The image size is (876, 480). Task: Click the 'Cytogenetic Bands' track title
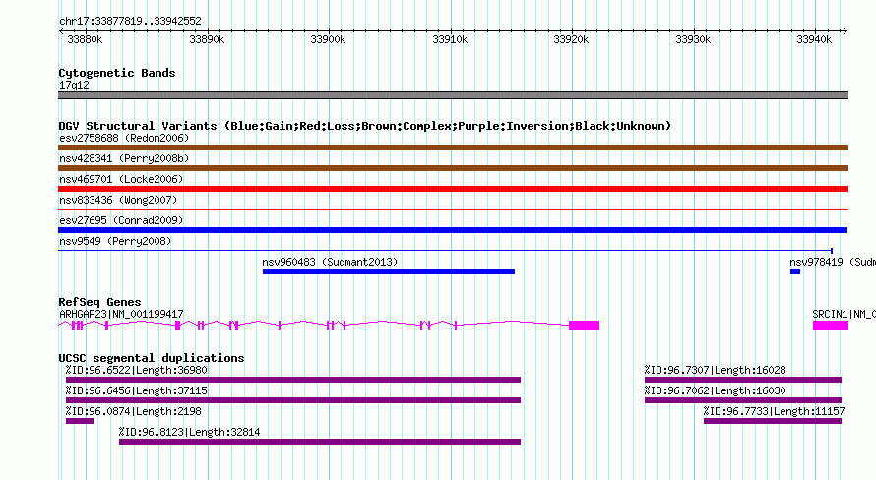point(117,73)
